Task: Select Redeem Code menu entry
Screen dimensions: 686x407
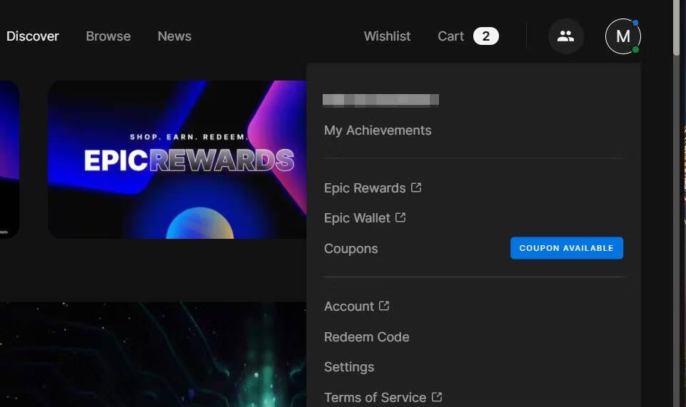Action: 366,337
